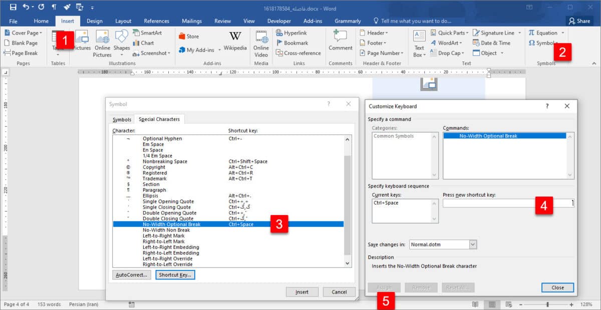Add a Comment from the ribbon
The image size is (601, 310).
tap(341, 42)
